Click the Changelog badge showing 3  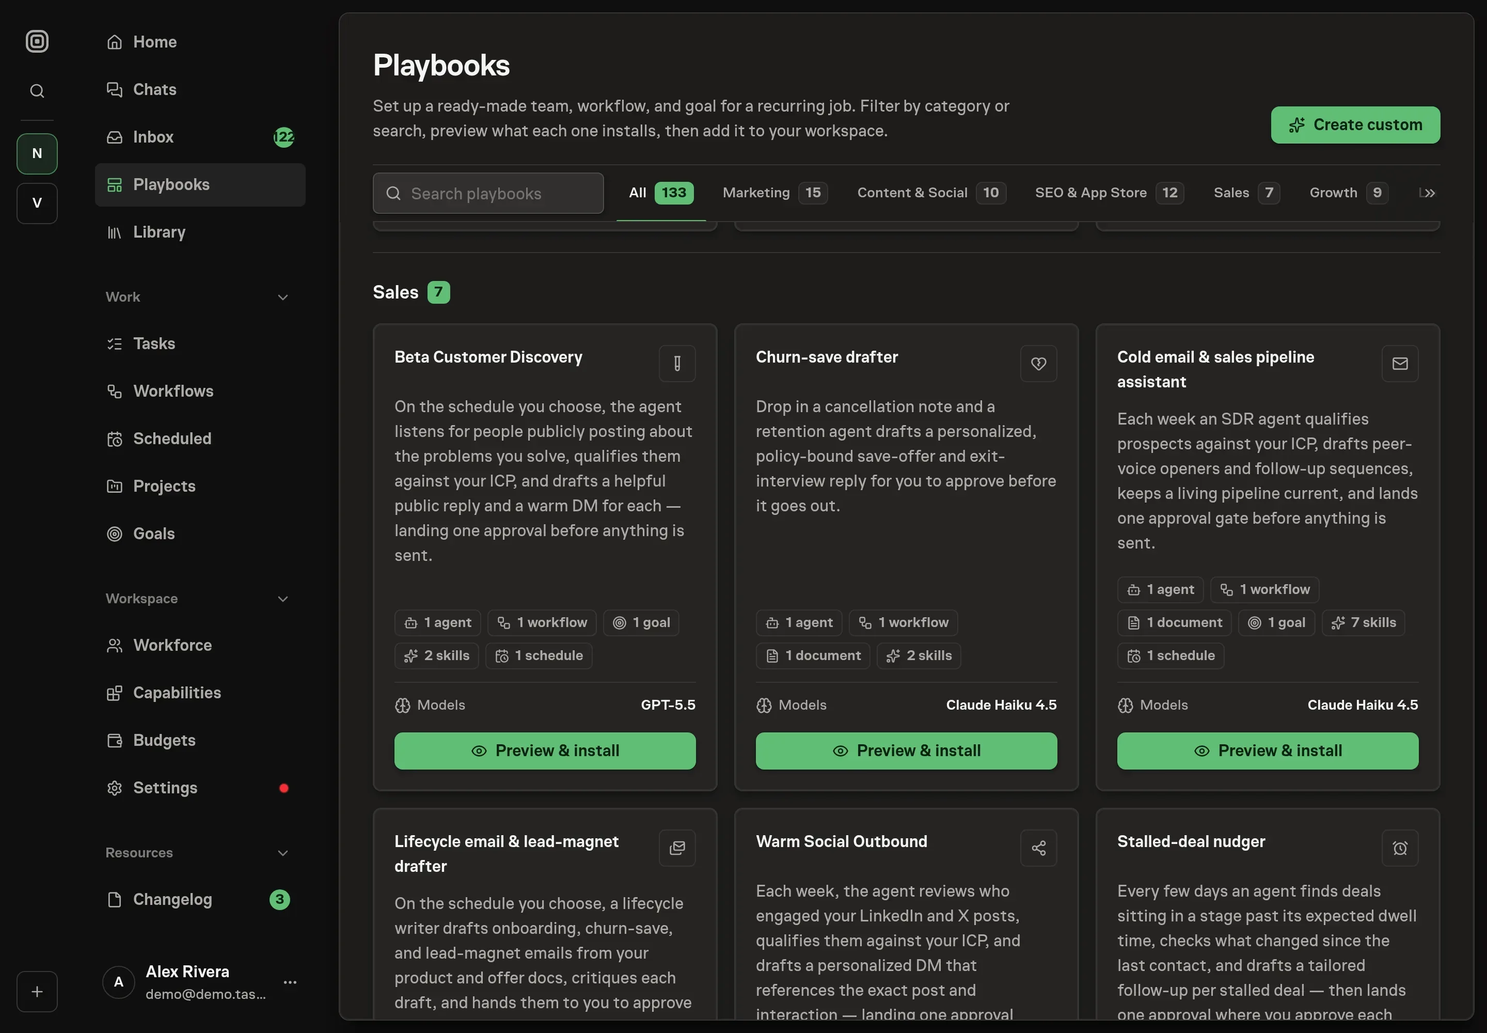pyautogui.click(x=279, y=900)
